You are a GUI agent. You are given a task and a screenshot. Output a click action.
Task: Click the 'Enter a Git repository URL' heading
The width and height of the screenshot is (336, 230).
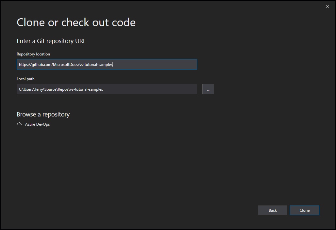coord(51,41)
